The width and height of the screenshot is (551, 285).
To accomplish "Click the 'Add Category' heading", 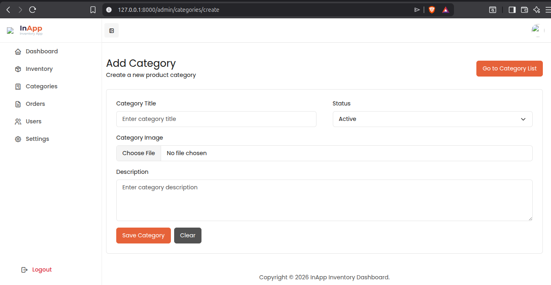I will tap(141, 63).
